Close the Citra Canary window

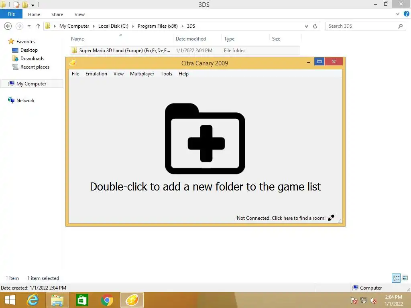coord(334,61)
